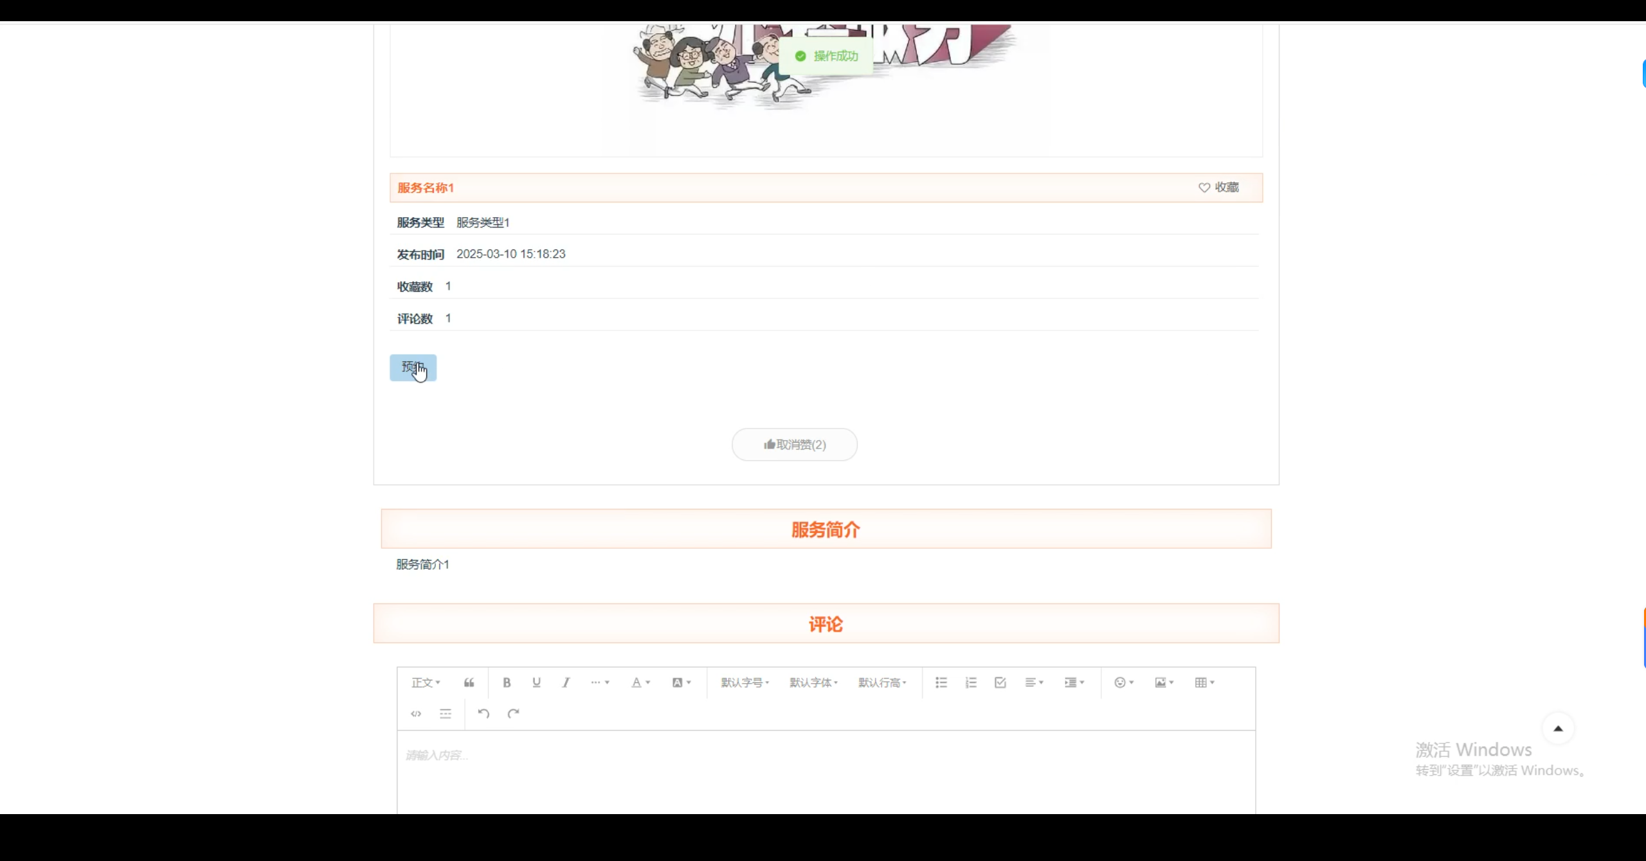The height and width of the screenshot is (861, 1646).
Task: Insert a blockquote in the comment editor
Action: click(469, 682)
